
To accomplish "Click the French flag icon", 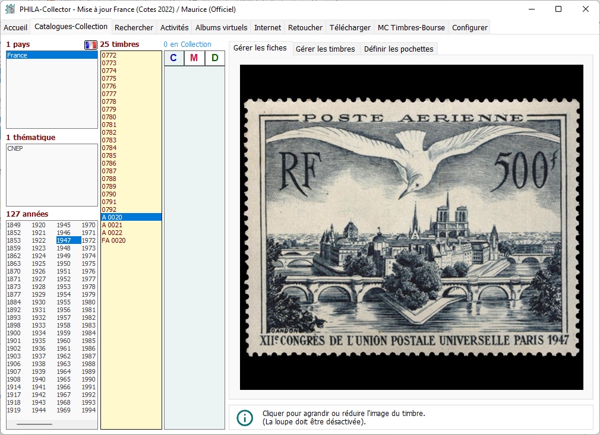I will (x=91, y=45).
